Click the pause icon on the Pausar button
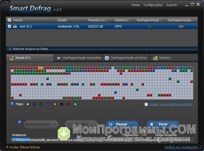 (111, 124)
